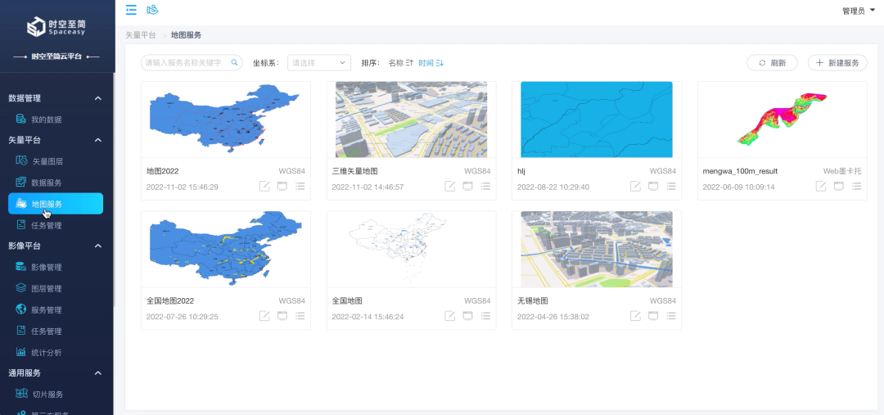Screen dimensions: 884x415
Task: Open the 地图2022 map thumbnail
Action: 226,120
